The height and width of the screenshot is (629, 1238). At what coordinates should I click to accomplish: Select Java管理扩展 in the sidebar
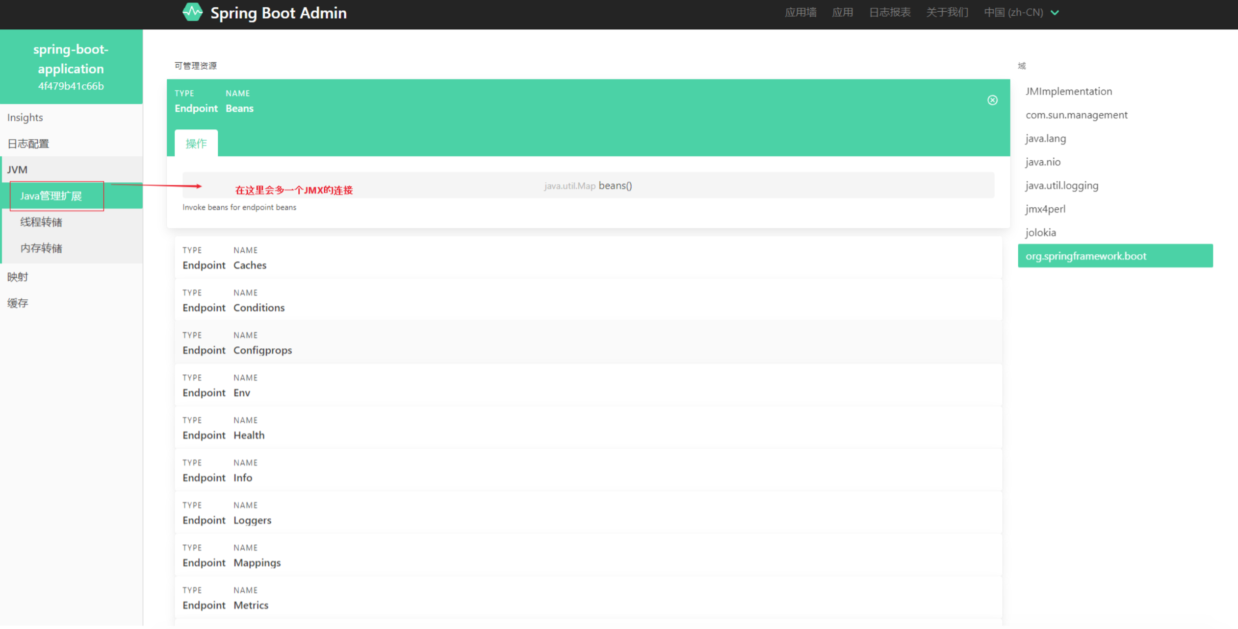72,196
